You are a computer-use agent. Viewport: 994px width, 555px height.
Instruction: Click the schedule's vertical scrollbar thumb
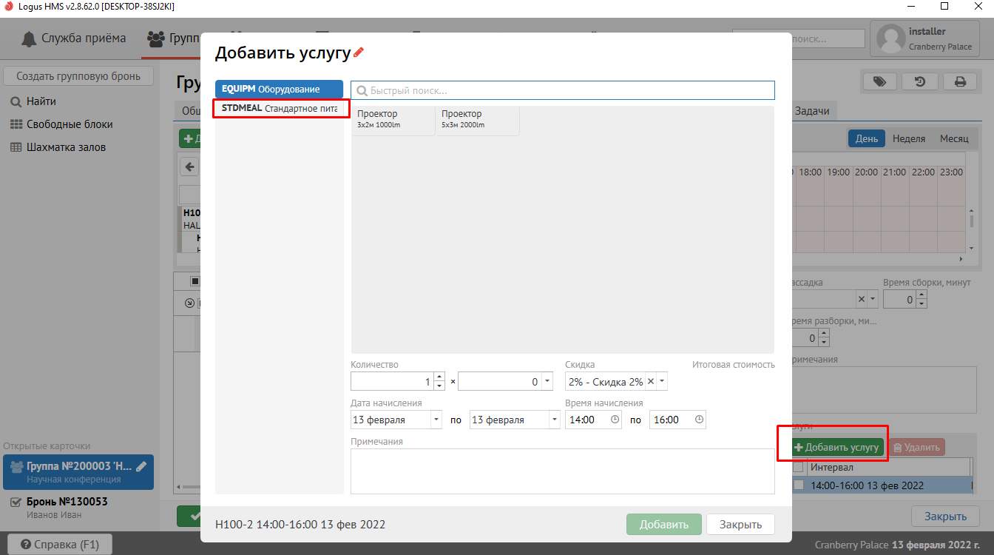pos(972,221)
